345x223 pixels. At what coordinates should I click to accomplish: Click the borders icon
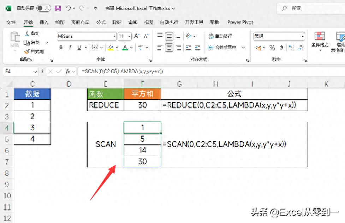tap(95, 47)
